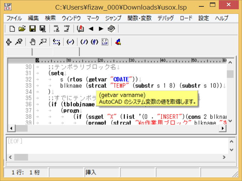Viewport: 242px width, 181px height.
Task: Click the colorful AutoCAD launch icon
Action: coord(118,42)
